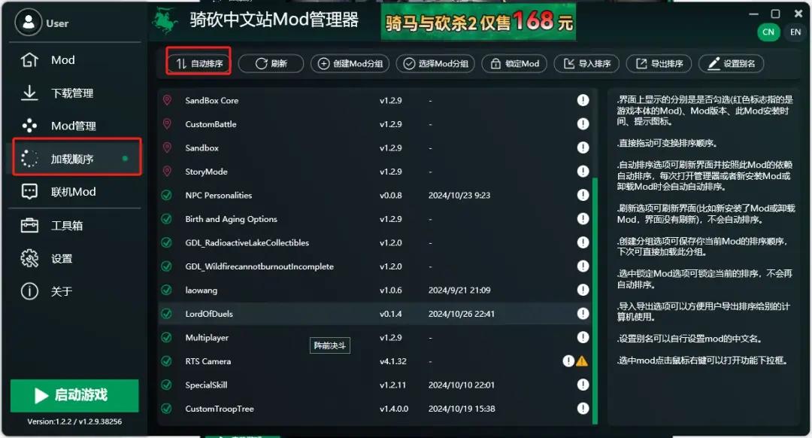Open the 骑马与砍杀2 168元 banner ad

tap(478, 21)
